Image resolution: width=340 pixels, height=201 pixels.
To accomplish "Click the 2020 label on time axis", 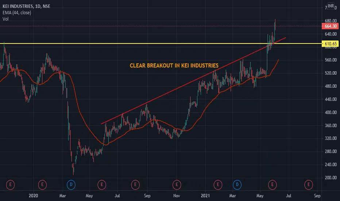I will pyautogui.click(x=33, y=196).
